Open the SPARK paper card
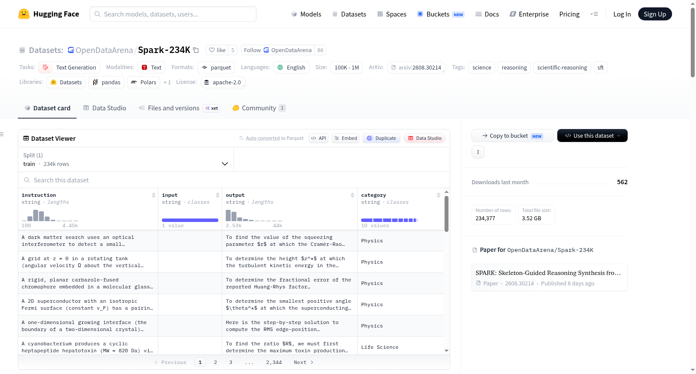This screenshot has width=696, height=374. click(549, 278)
